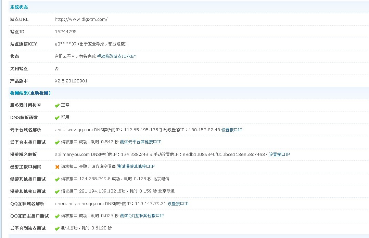Click 测试QQ互联其他接口IP link
The height and width of the screenshot is (238, 369).
[x=142, y=216]
